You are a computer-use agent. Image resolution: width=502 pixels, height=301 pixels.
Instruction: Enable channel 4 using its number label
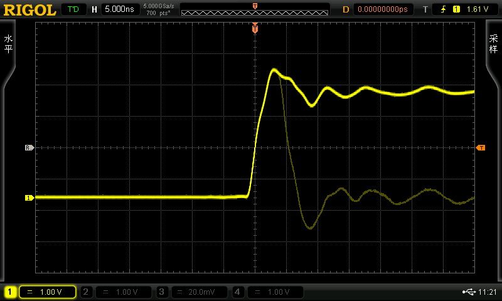point(238,292)
